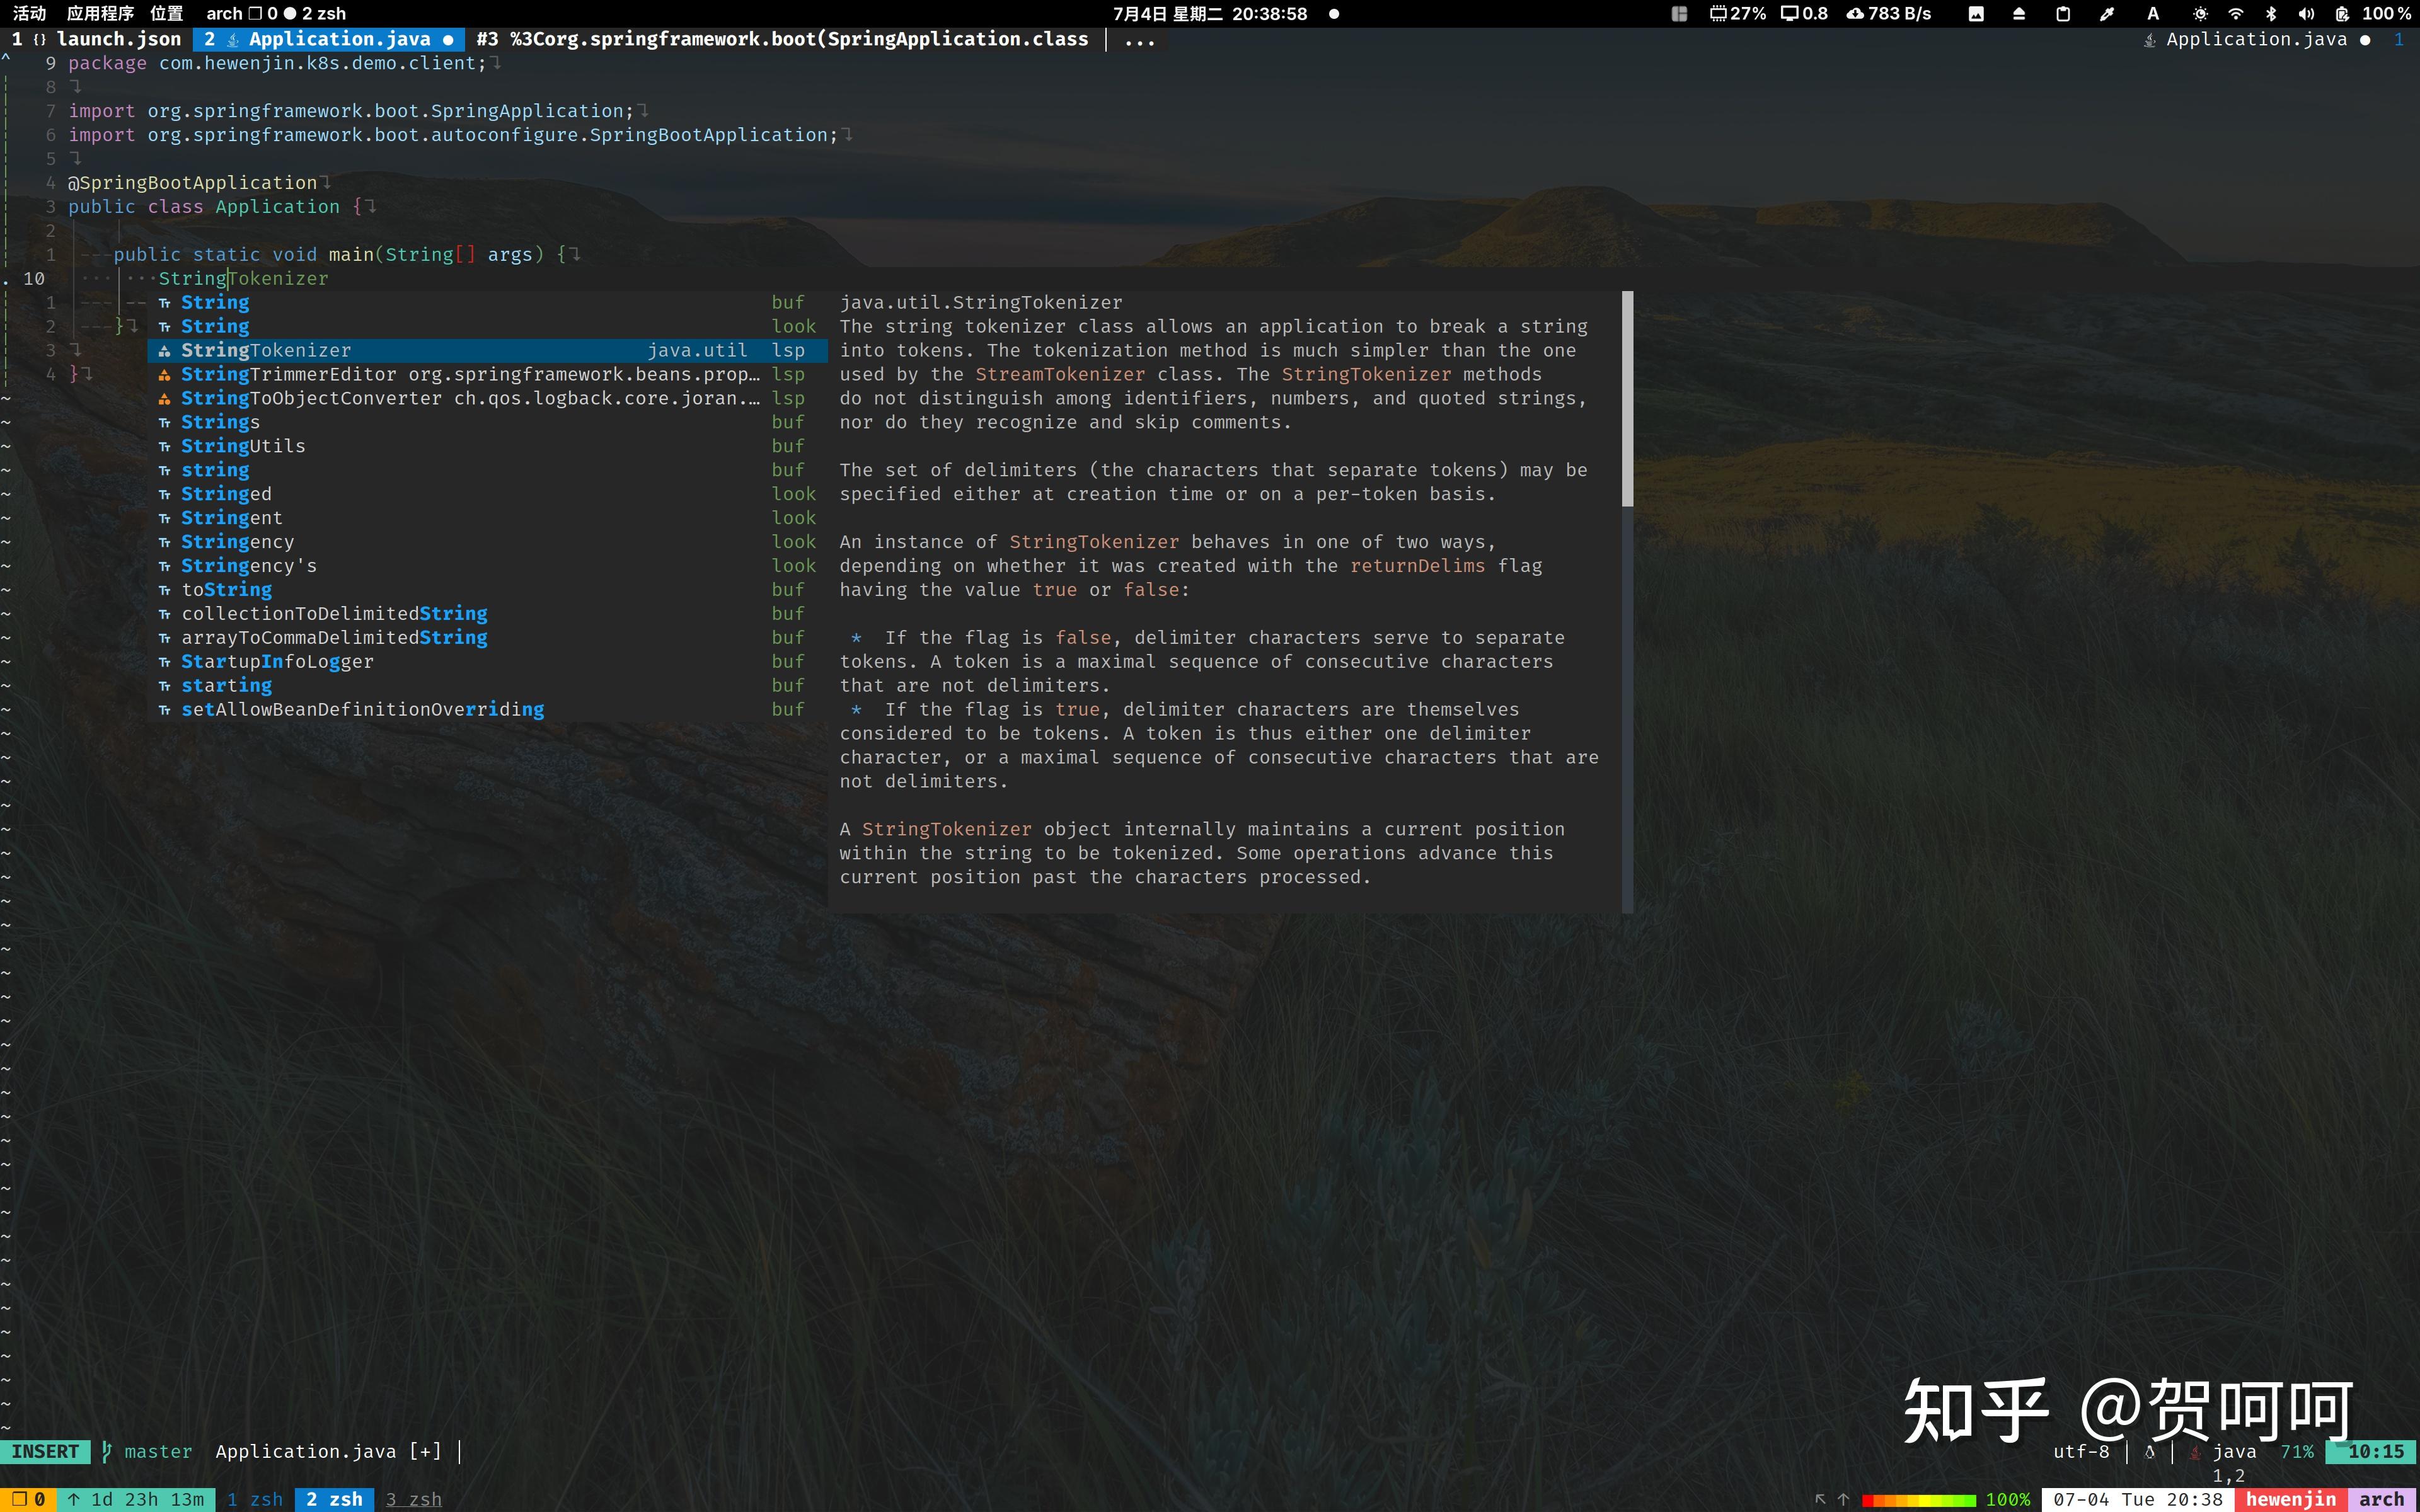This screenshot has width=2420, height=1512.
Task: Open the 应用程序 menu
Action: [99, 13]
